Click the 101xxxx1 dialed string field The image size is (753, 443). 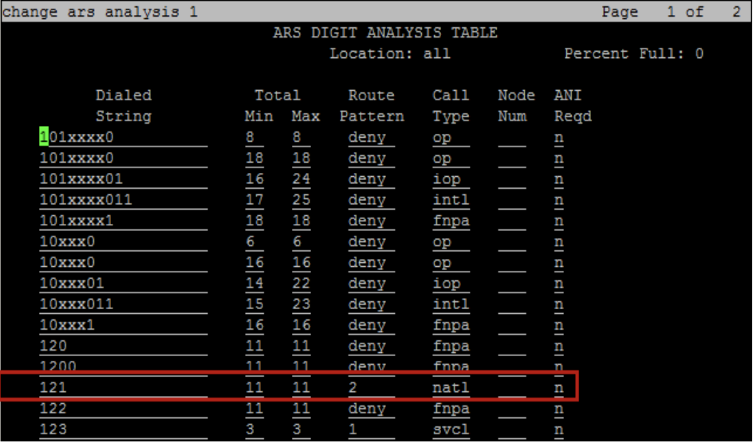click(x=124, y=221)
